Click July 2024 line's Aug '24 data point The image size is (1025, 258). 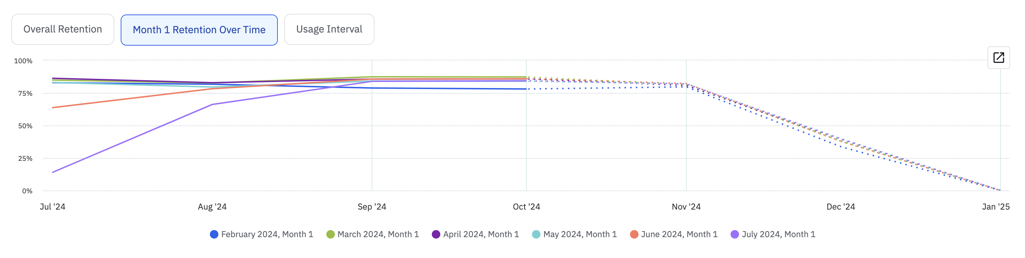212,105
